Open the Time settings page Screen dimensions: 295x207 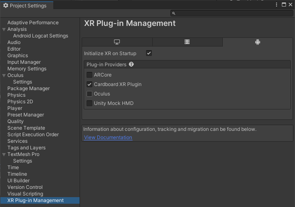(x=13, y=167)
